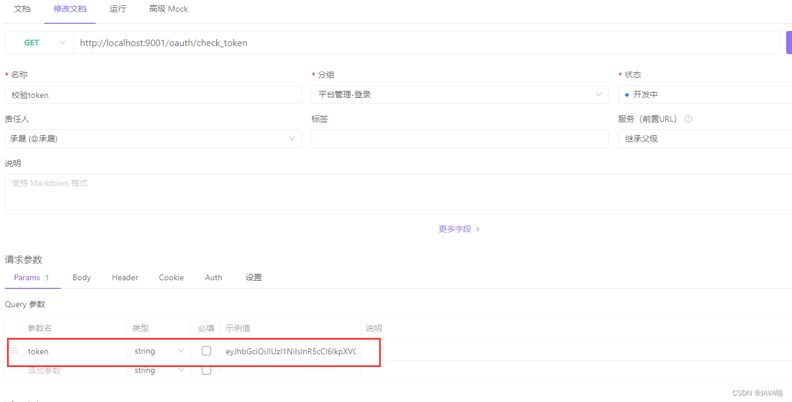Click the 更多字段 link
Image resolution: width=792 pixels, height=402 pixels.
point(455,228)
